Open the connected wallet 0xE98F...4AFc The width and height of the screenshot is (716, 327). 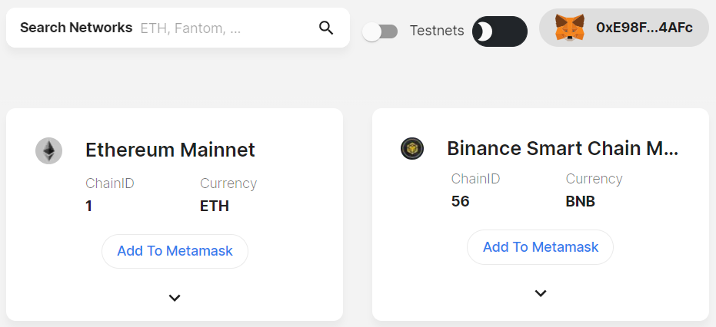coord(644,28)
